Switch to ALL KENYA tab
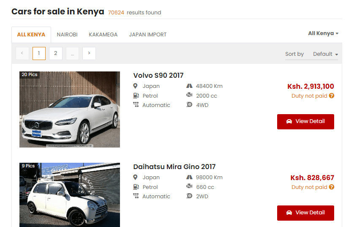 pyautogui.click(x=31, y=35)
